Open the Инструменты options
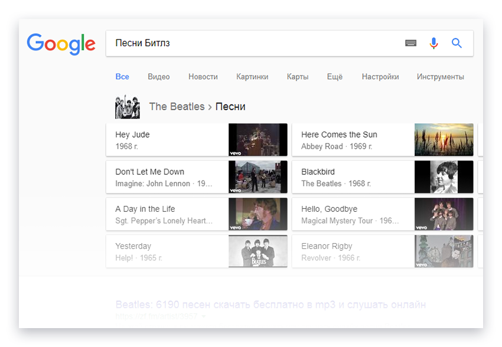Screen dimensions: 502x347 tap(441, 77)
